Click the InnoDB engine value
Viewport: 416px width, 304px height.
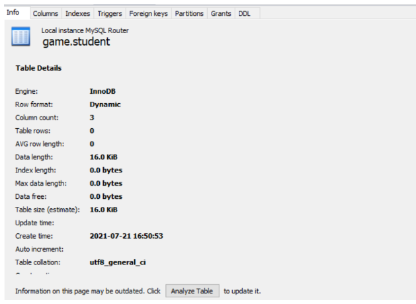point(103,91)
